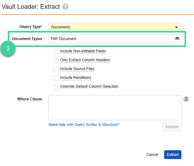The image size is (194, 166).
Task: Open the Documents object type combo box
Action: coord(115,27)
